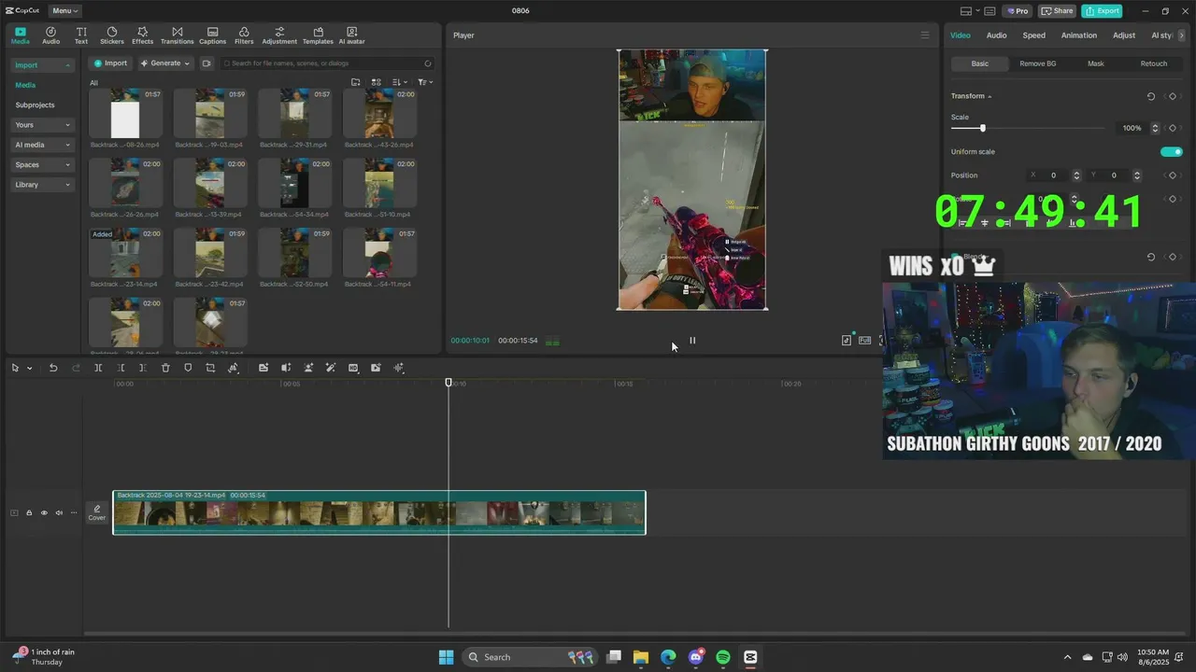Expand the Generate dropdown
This screenshot has height=672, width=1196.
pos(187,63)
